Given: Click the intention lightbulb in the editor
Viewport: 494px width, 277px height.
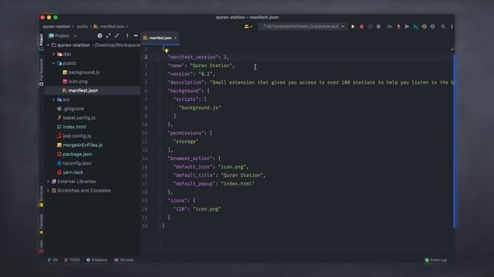Looking at the screenshot, I should pyautogui.click(x=167, y=51).
